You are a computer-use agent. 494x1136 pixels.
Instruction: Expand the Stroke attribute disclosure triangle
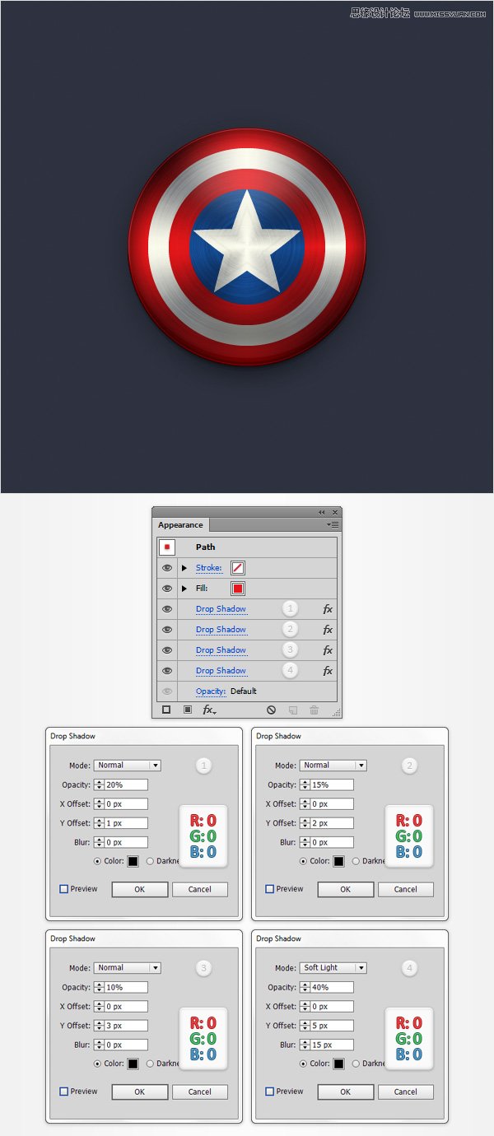(184, 568)
